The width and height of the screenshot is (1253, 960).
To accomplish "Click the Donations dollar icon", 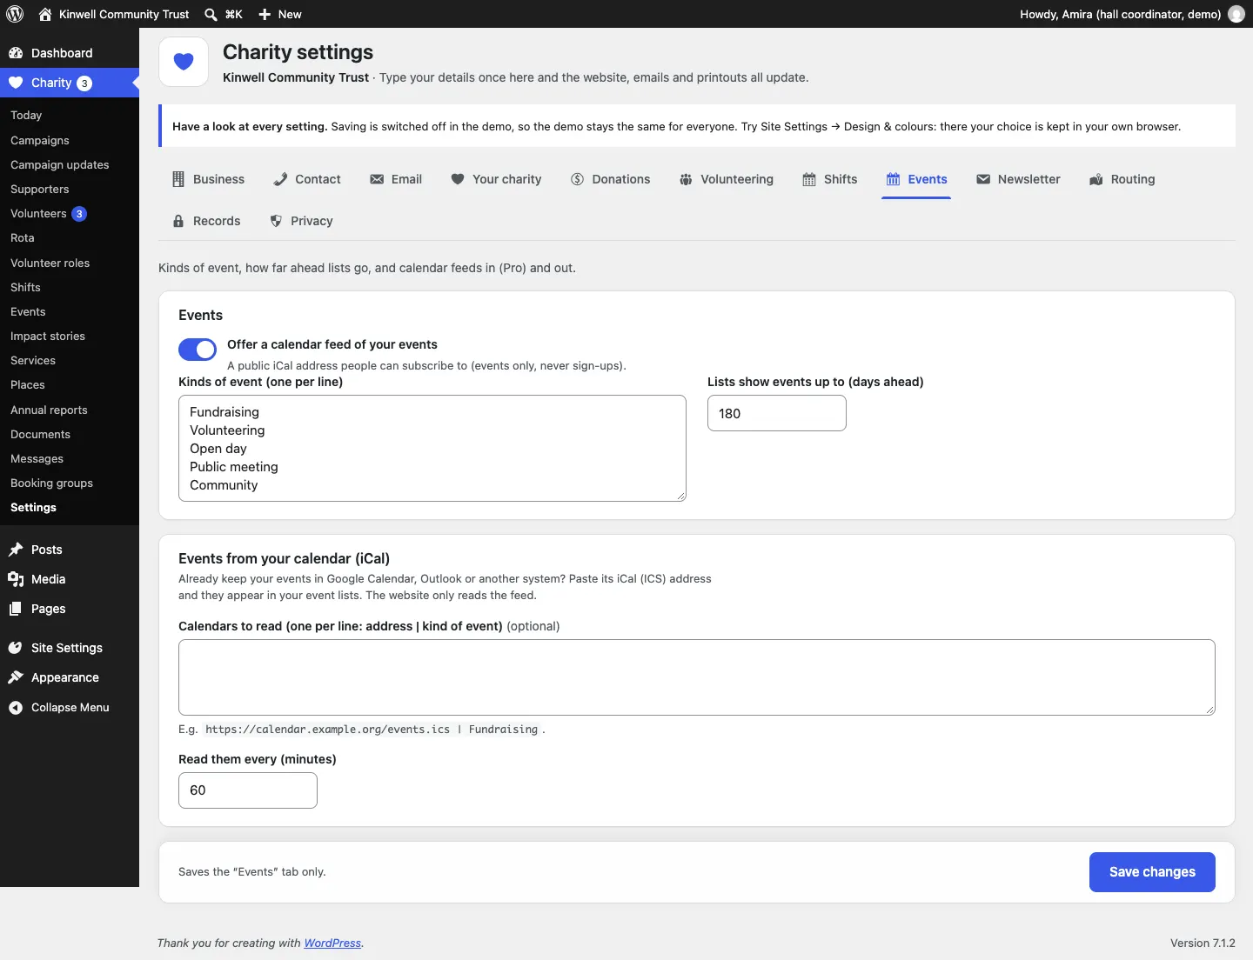I will [x=578, y=179].
